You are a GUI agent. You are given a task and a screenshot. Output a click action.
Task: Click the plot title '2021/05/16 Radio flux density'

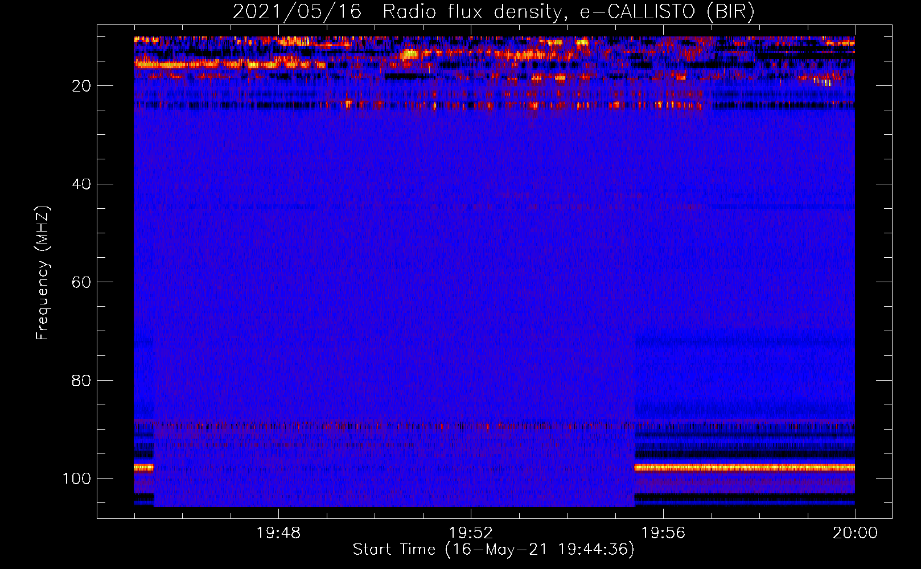(494, 12)
